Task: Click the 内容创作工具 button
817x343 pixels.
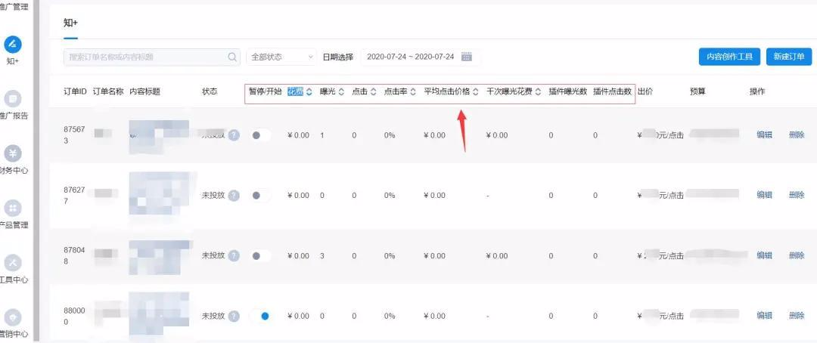Action: (729, 57)
